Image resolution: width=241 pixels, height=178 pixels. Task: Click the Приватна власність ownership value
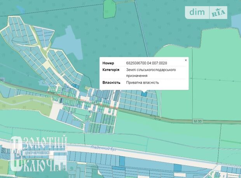click(142, 82)
